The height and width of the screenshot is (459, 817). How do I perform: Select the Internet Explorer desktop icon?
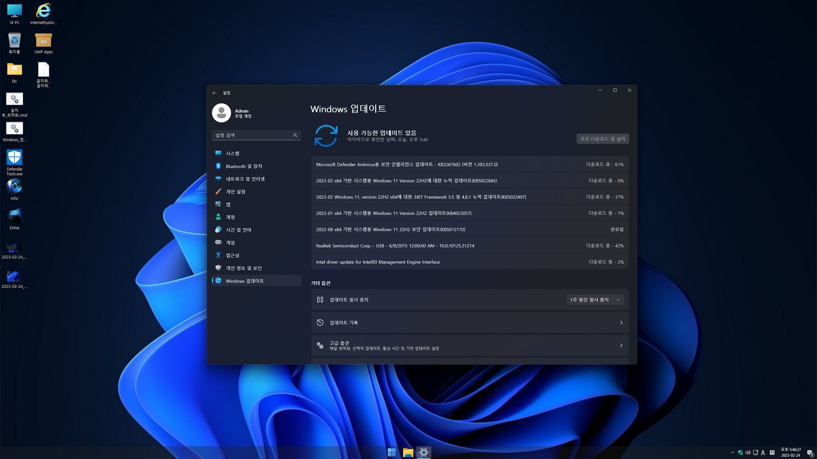tap(43, 14)
